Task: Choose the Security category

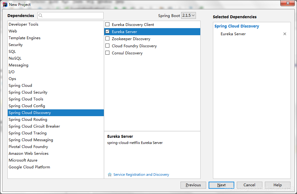Action: [x=56, y=45]
